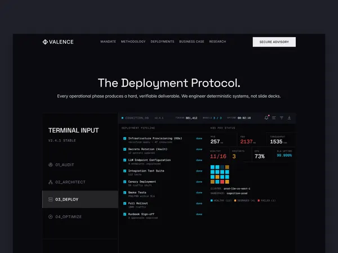Screen dimensions: 338x253
Task: Open the notifications bell
Action: [266, 118]
